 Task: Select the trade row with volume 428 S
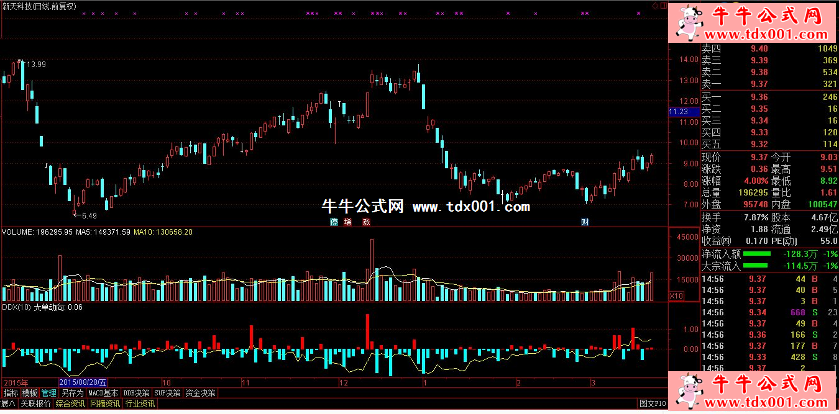[769, 357]
